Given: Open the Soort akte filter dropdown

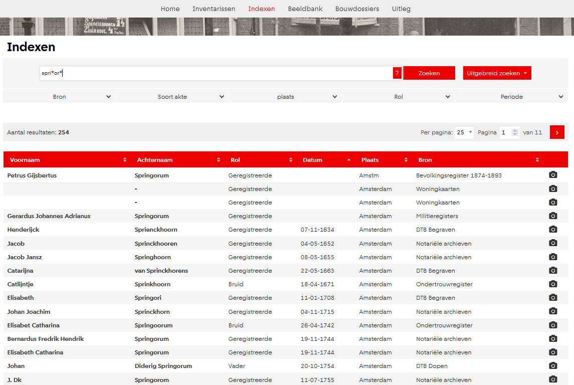Looking at the screenshot, I should point(172,97).
